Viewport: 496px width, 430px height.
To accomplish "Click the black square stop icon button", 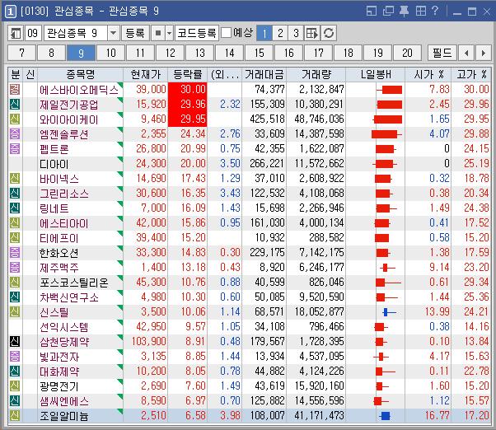I will [x=158, y=33].
